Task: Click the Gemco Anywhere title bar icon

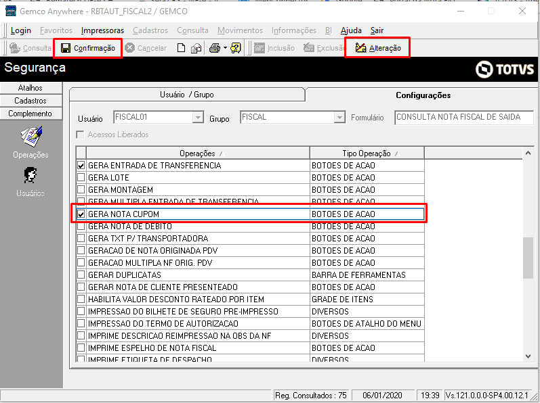Action: pos(11,11)
